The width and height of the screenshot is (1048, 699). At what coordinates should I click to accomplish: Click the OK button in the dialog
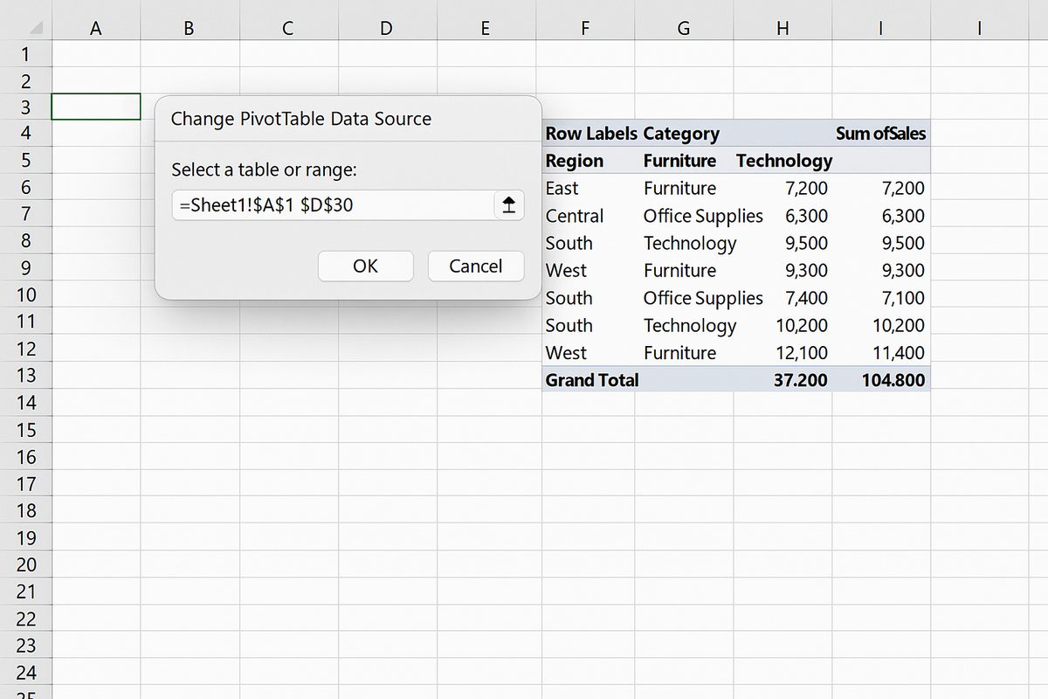[x=365, y=266]
